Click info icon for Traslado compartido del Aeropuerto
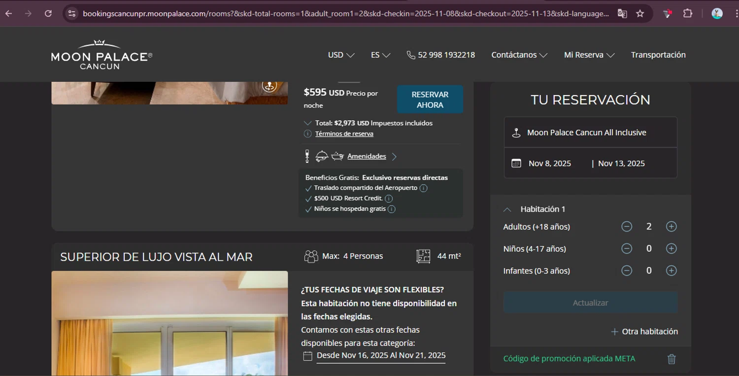 click(x=423, y=188)
